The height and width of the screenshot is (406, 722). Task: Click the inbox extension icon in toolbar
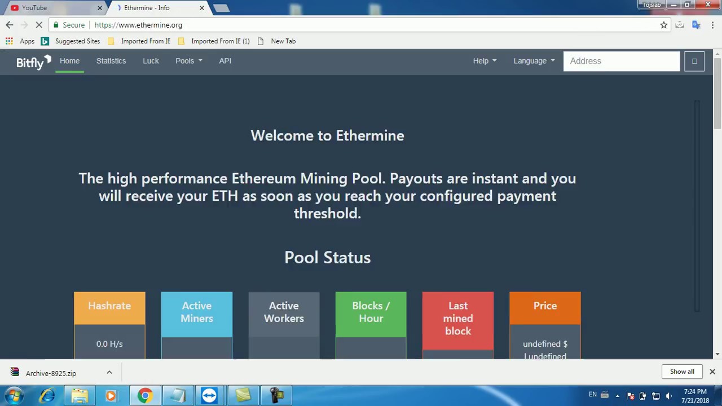pyautogui.click(x=680, y=25)
